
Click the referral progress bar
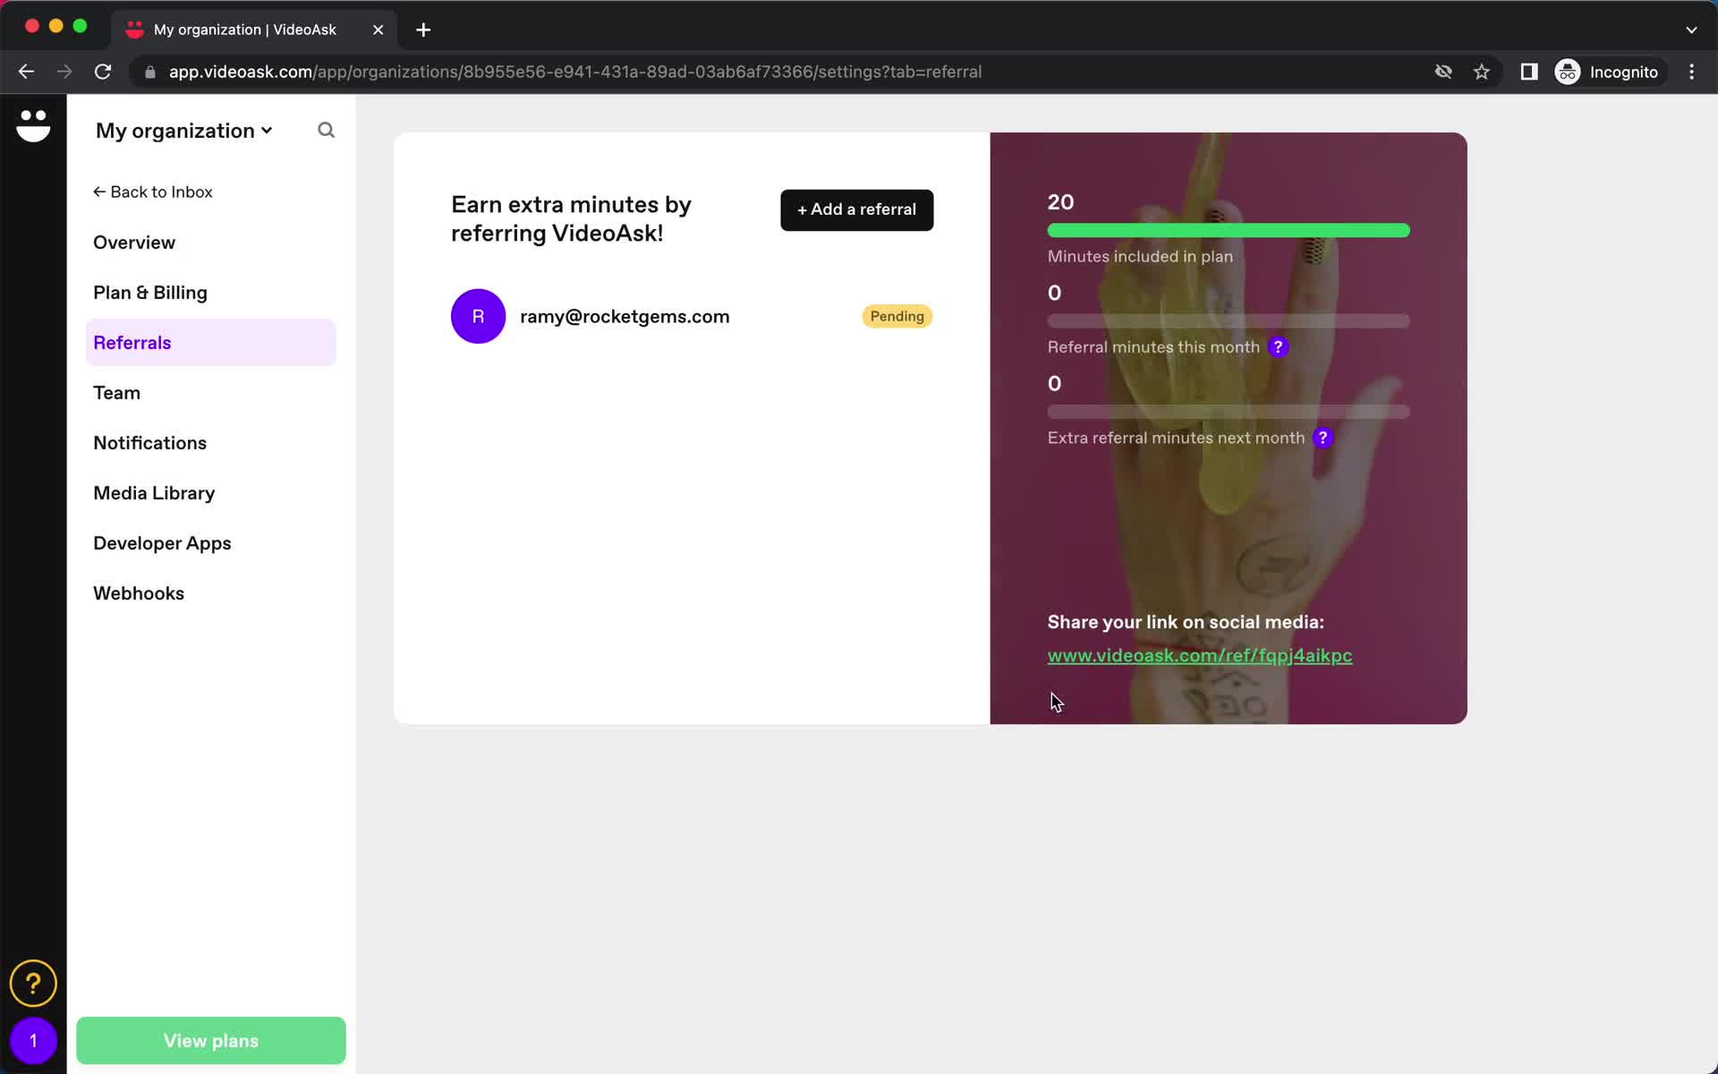pos(1227,320)
